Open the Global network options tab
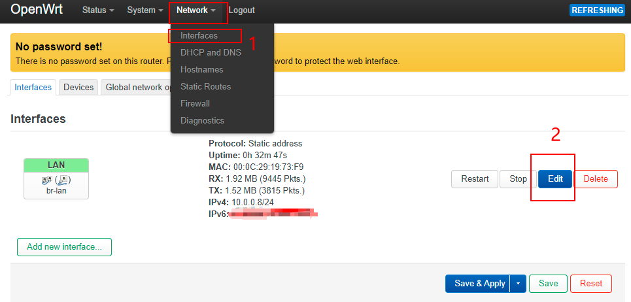The width and height of the screenshot is (631, 302). pyautogui.click(x=137, y=87)
